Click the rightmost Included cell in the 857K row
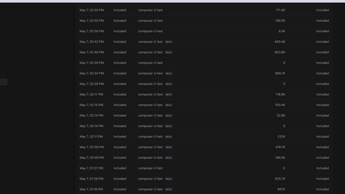The image size is (345, 194). coord(323,189)
